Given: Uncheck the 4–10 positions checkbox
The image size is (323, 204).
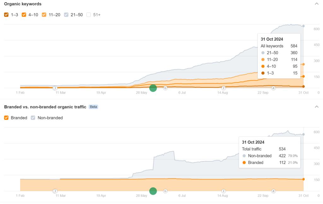Looking at the screenshot, I should (24, 15).
